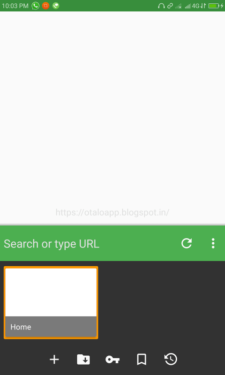
Task: Open browsing history clock icon
Action: tap(171, 359)
